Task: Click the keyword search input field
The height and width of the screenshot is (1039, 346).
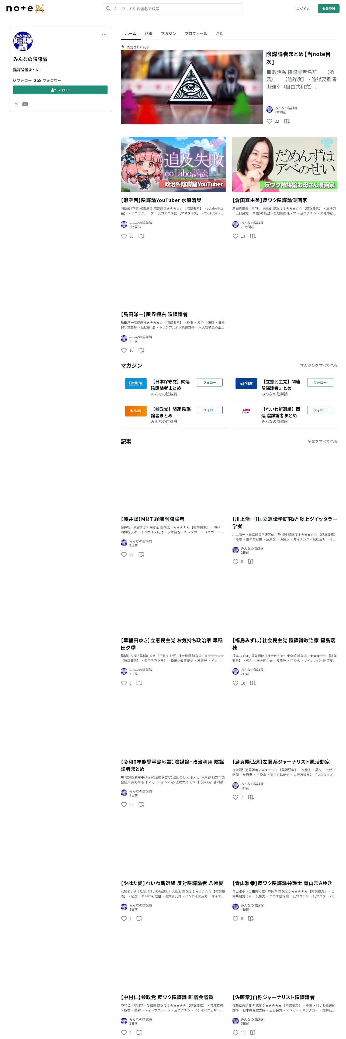Action: (173, 8)
